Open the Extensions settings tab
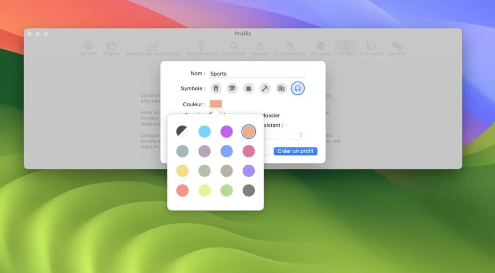Screen dimensions: 495x273 click(x=371, y=49)
